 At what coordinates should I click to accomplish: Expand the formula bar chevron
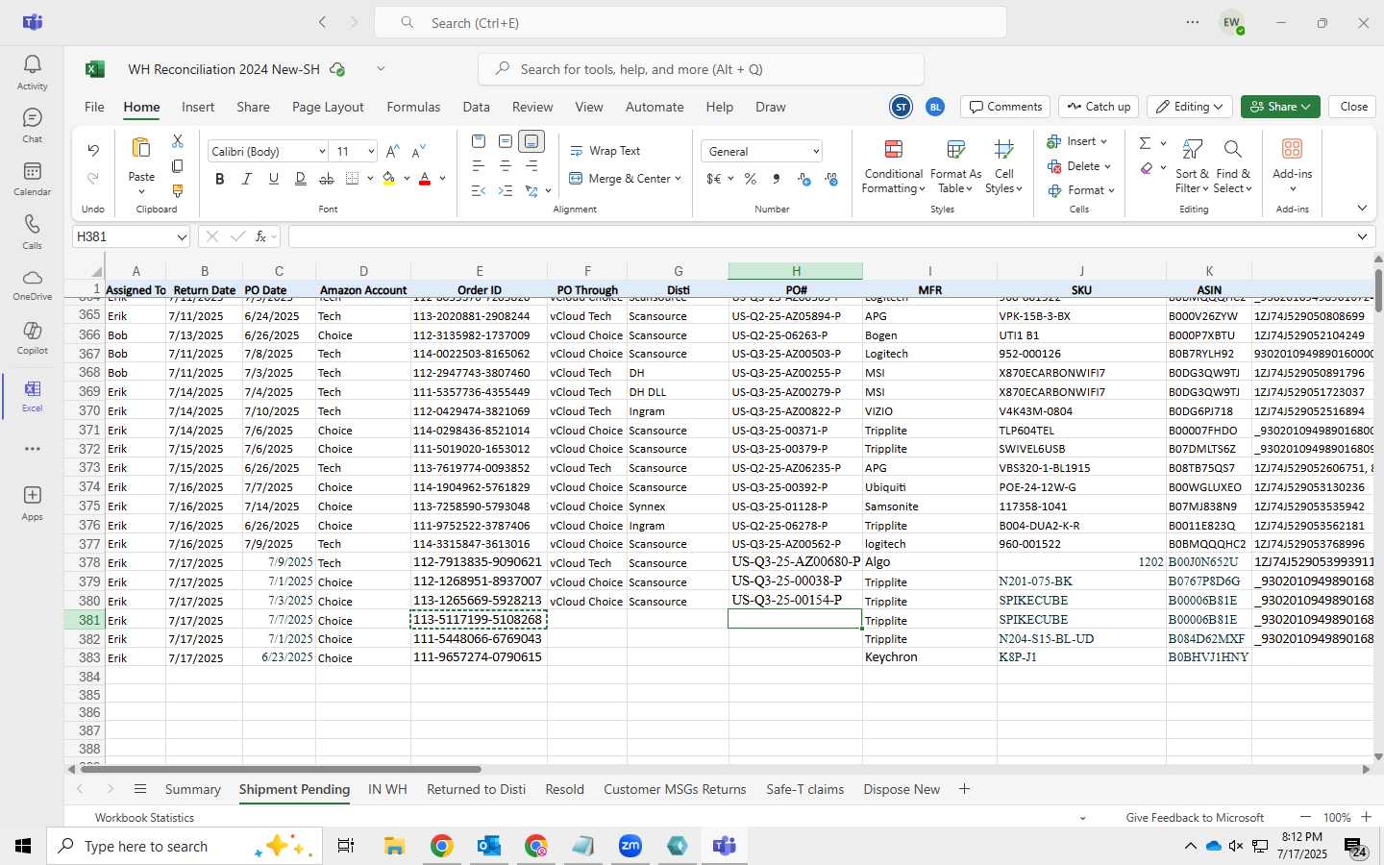click(x=1362, y=236)
